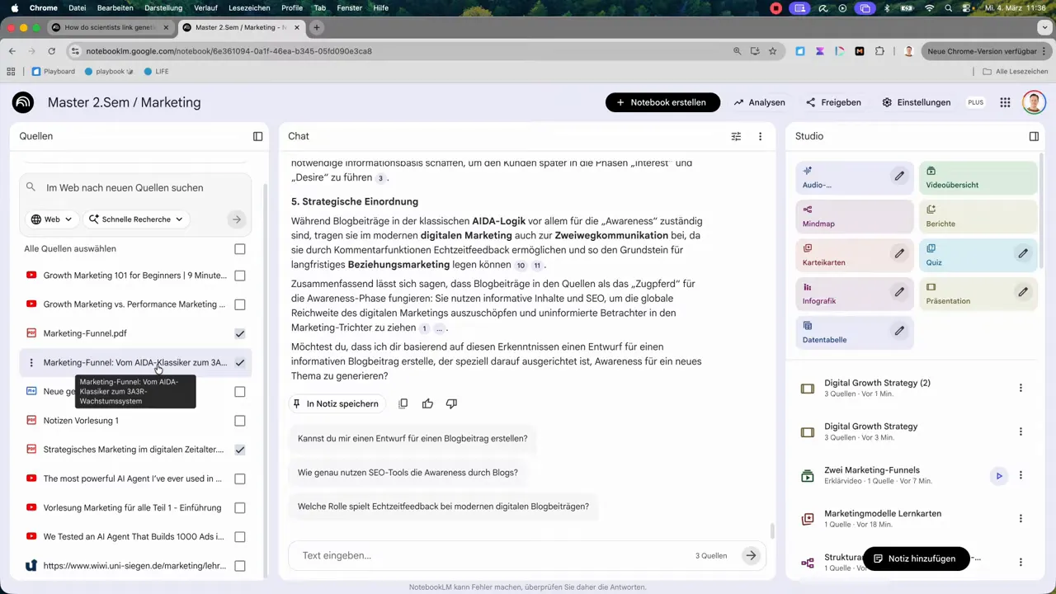1056x594 pixels.
Task: Copy the chat answer with copy icon
Action: click(403, 403)
